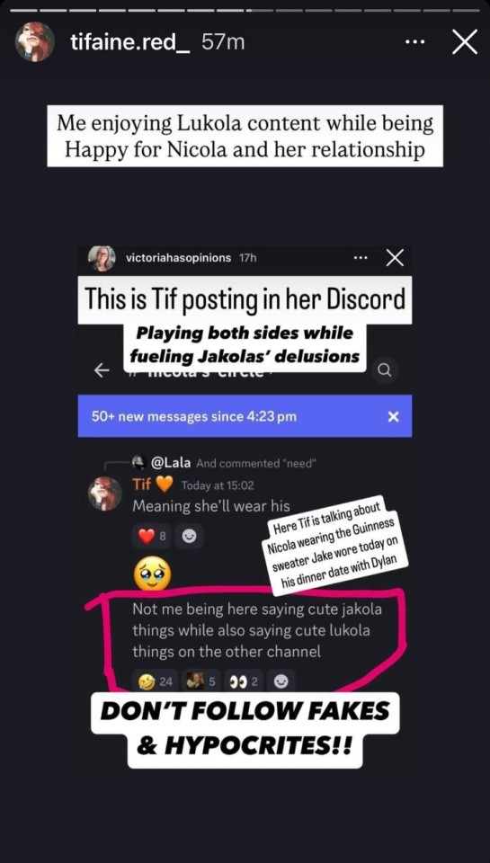This screenshot has height=863, width=490.
Task: Add reaction next to the heart count
Action: 190,536
